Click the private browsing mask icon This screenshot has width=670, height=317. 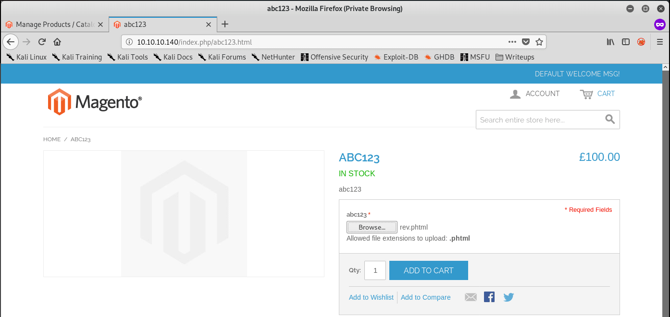[x=660, y=24]
